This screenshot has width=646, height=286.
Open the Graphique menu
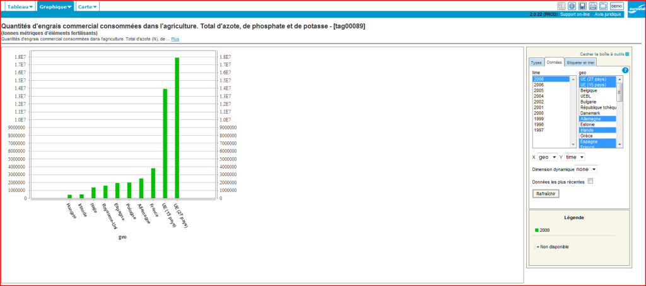pyautogui.click(x=56, y=6)
